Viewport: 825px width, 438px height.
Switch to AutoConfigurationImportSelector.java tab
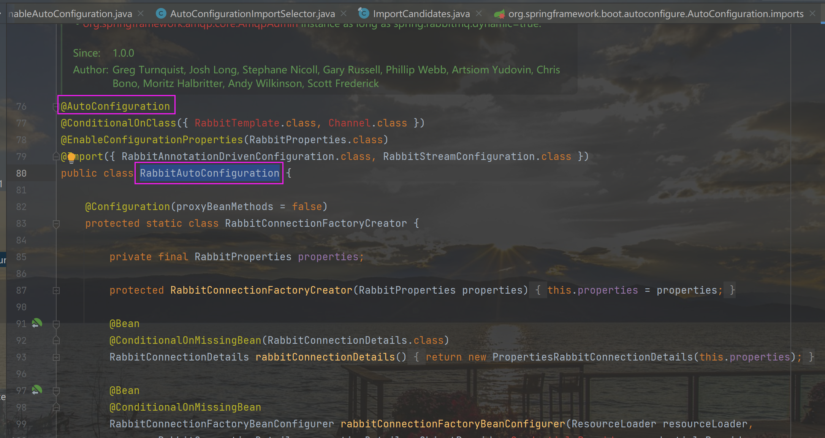coord(252,14)
